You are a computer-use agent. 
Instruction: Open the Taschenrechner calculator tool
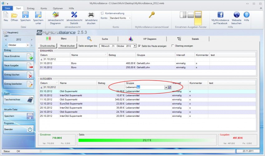click(x=19, y=100)
